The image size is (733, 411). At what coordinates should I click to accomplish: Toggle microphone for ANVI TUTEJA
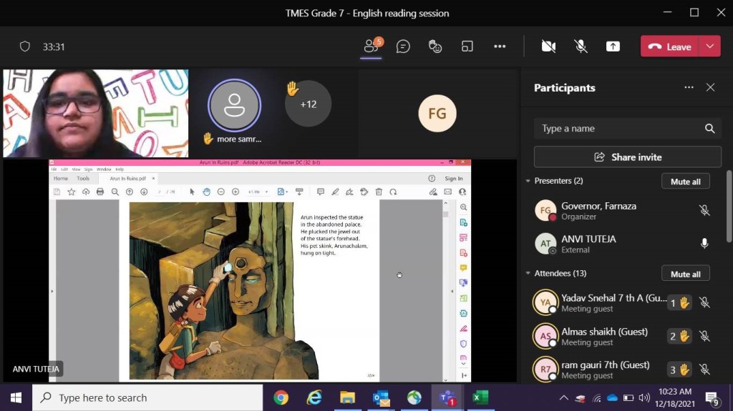704,244
